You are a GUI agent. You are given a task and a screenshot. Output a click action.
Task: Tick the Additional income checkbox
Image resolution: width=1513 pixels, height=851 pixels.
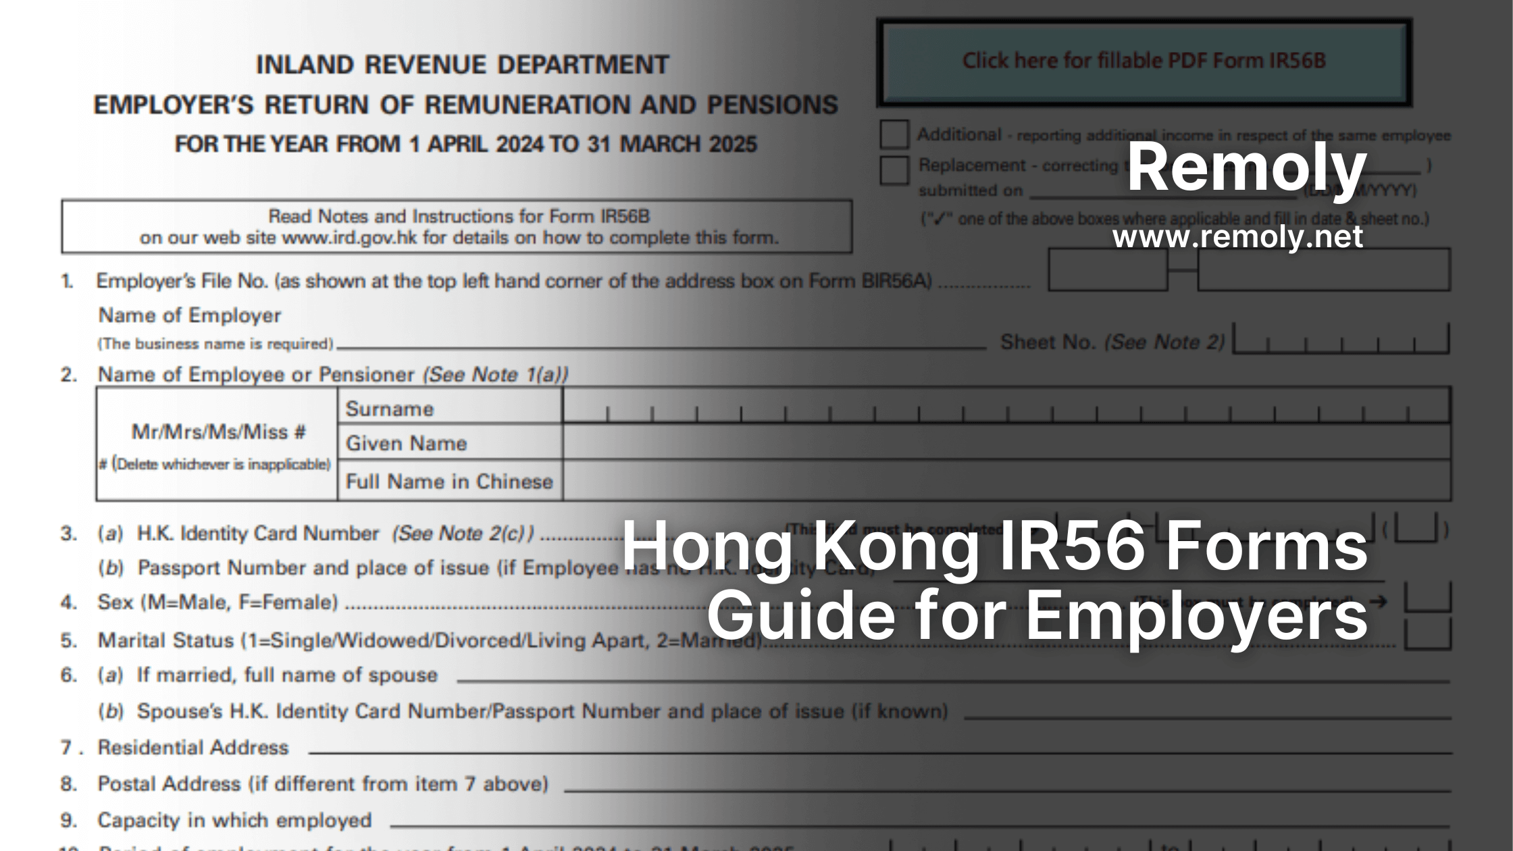click(894, 134)
